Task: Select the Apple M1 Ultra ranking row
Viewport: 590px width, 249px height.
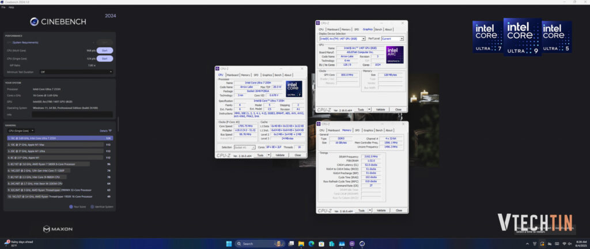Action: [60, 151]
